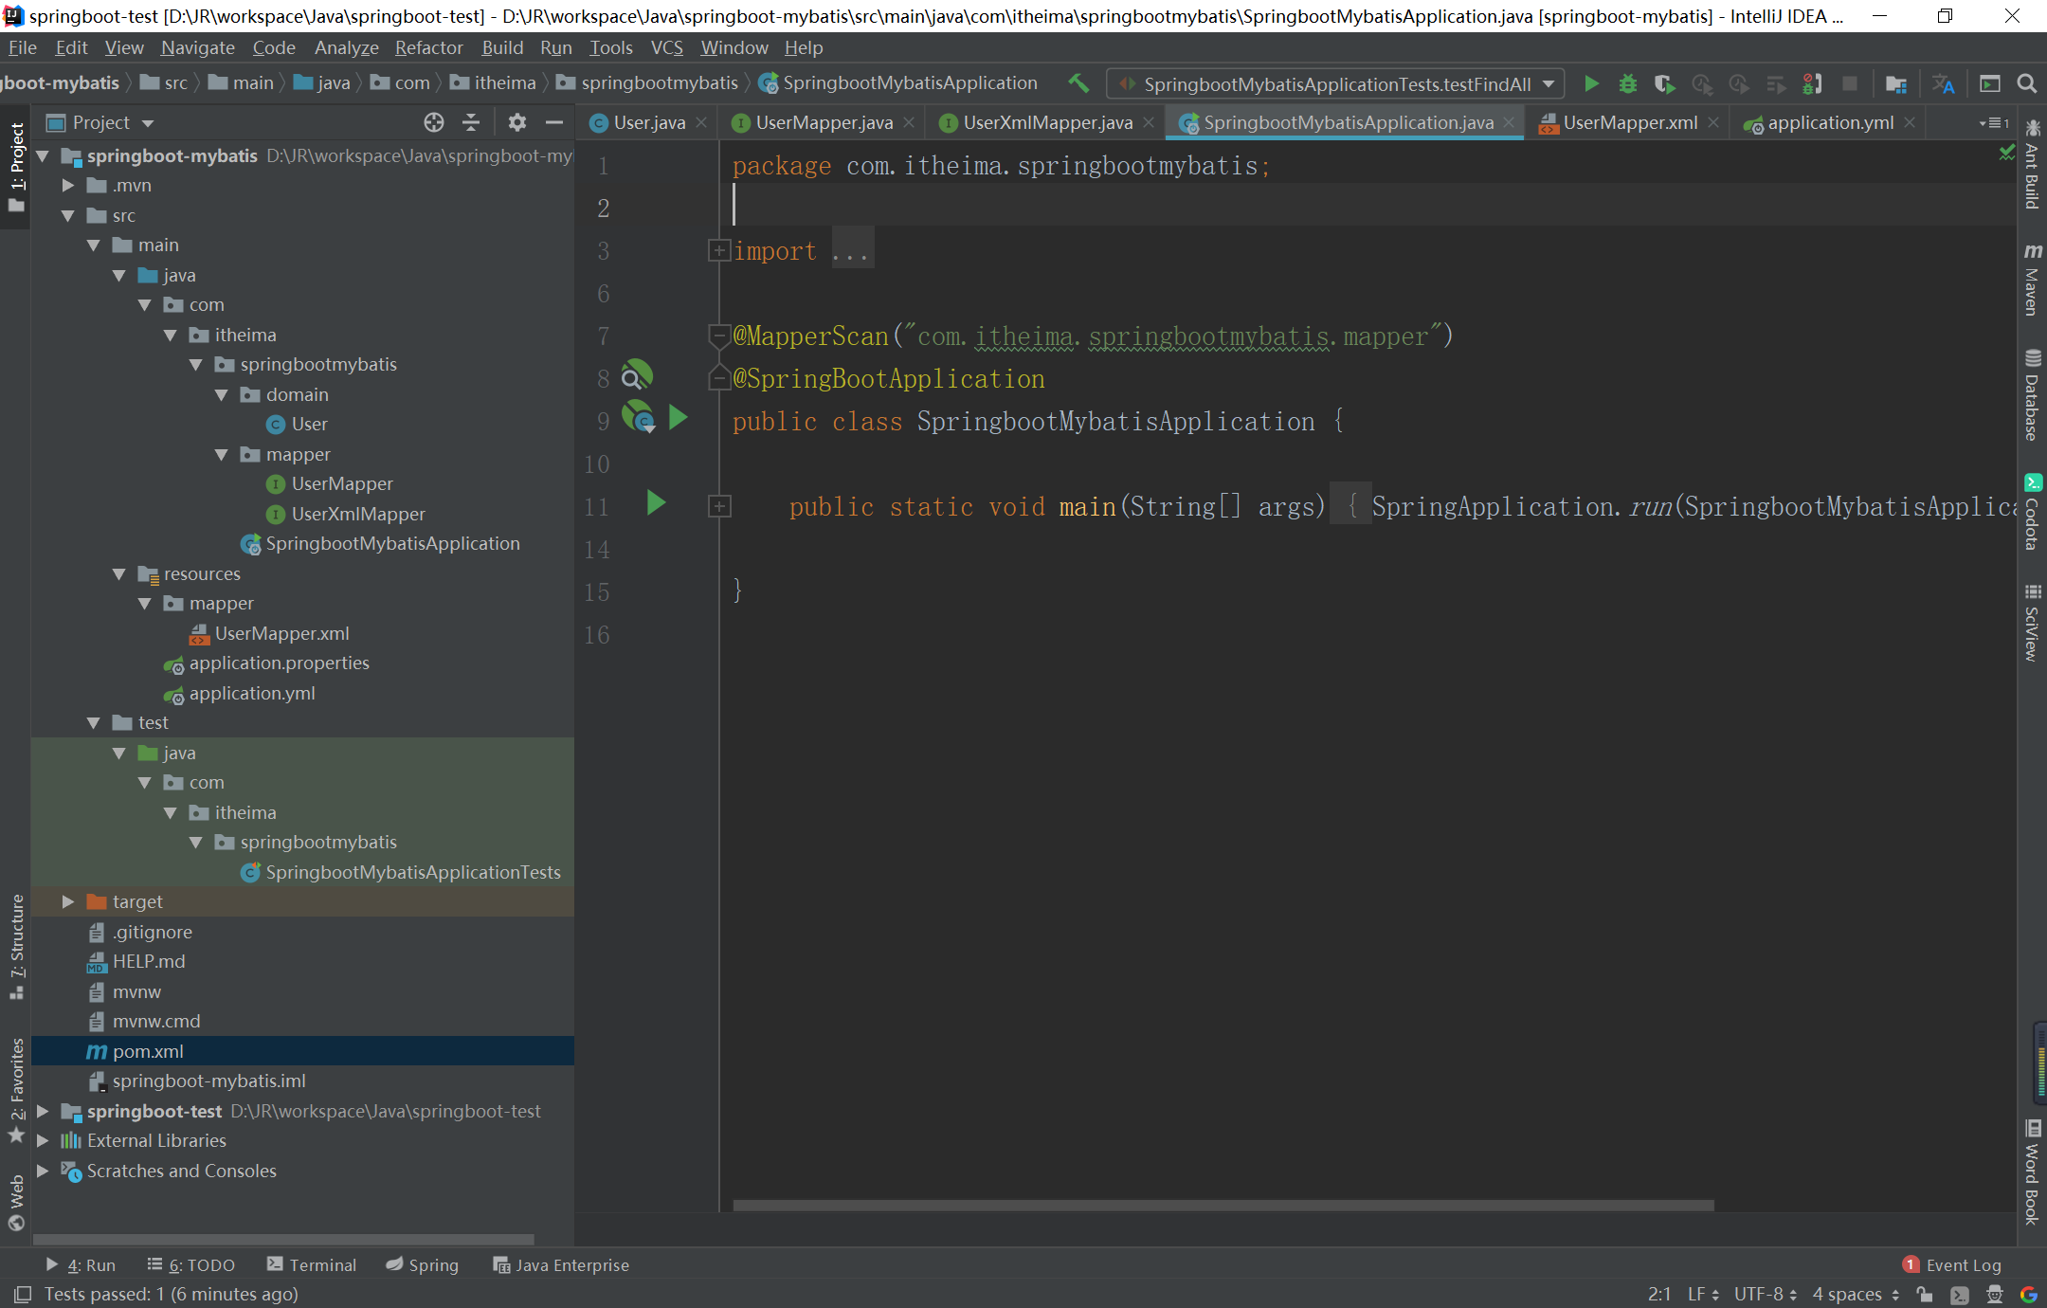Click the Project panel horizontal scrollbar
The width and height of the screenshot is (2047, 1308).
pos(283,1239)
